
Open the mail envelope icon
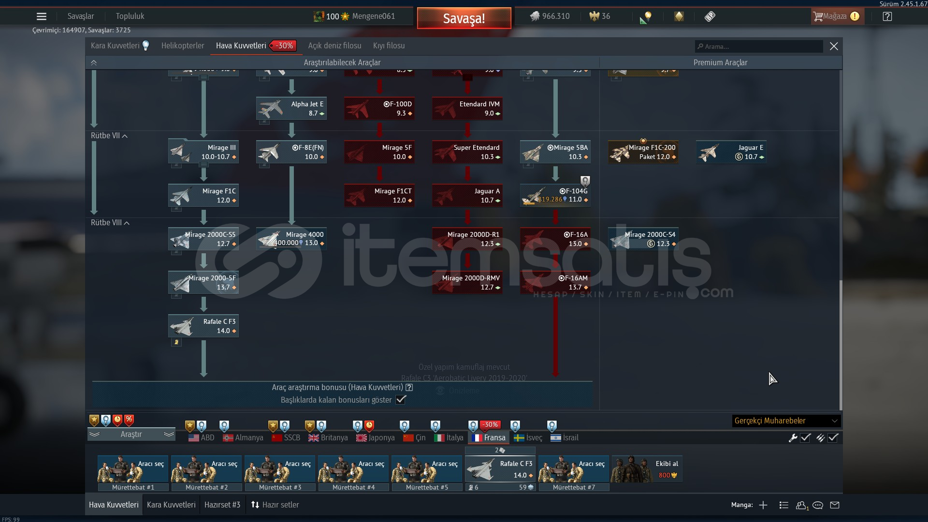[x=835, y=505]
